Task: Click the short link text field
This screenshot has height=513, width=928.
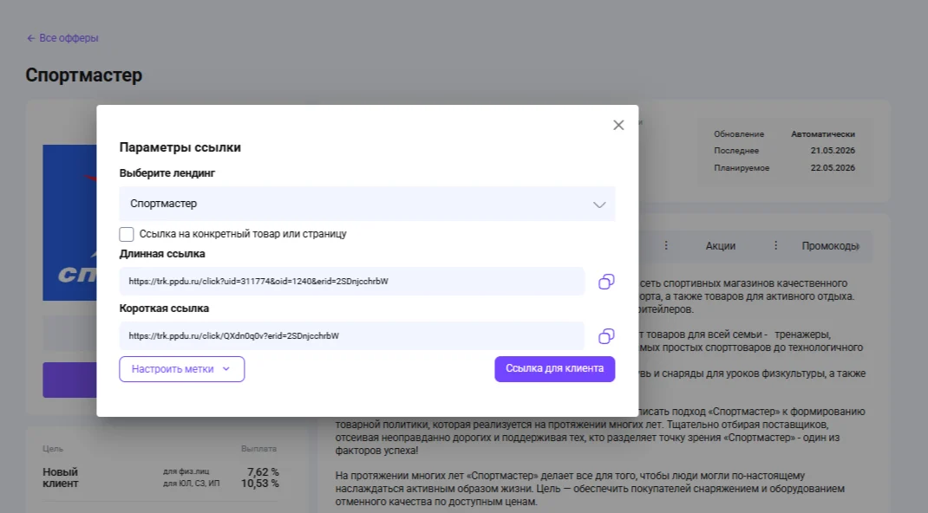Action: pyautogui.click(x=351, y=335)
